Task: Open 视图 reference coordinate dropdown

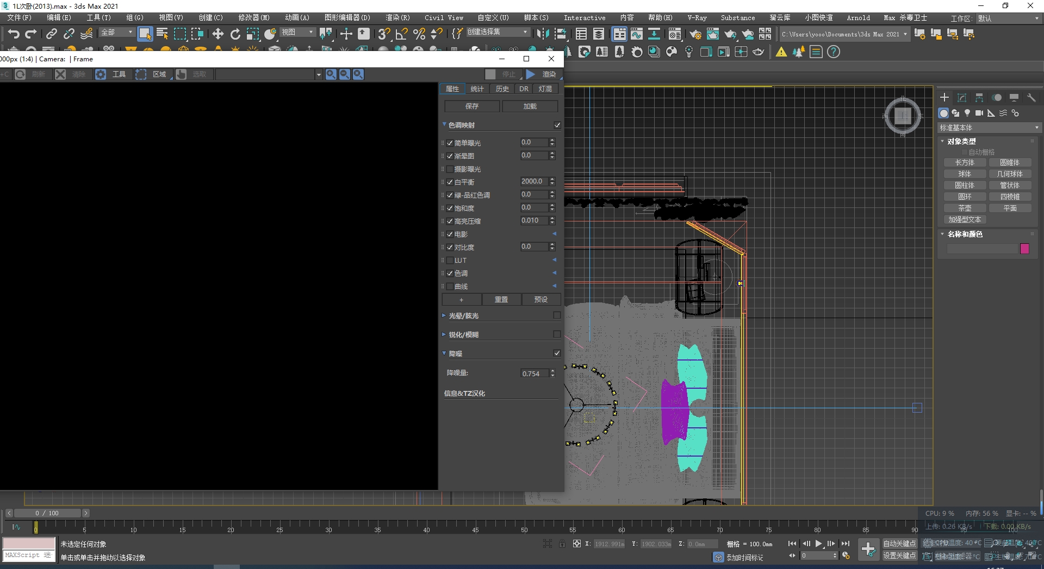Action: click(297, 33)
